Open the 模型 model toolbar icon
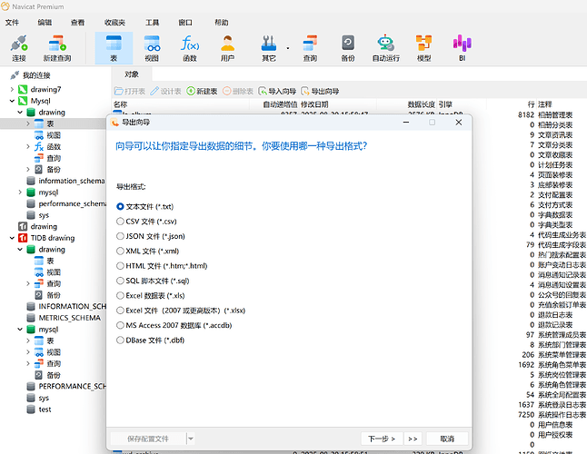 [x=423, y=48]
